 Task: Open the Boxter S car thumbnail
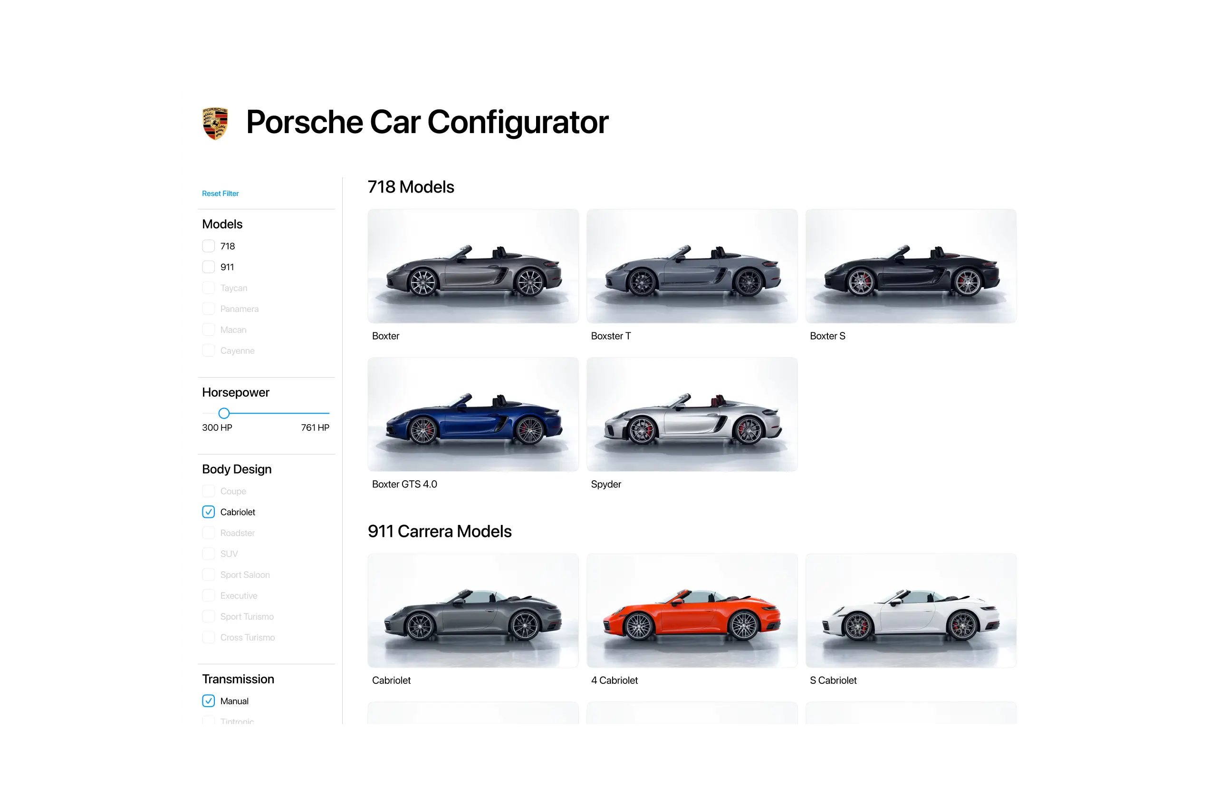click(x=911, y=266)
